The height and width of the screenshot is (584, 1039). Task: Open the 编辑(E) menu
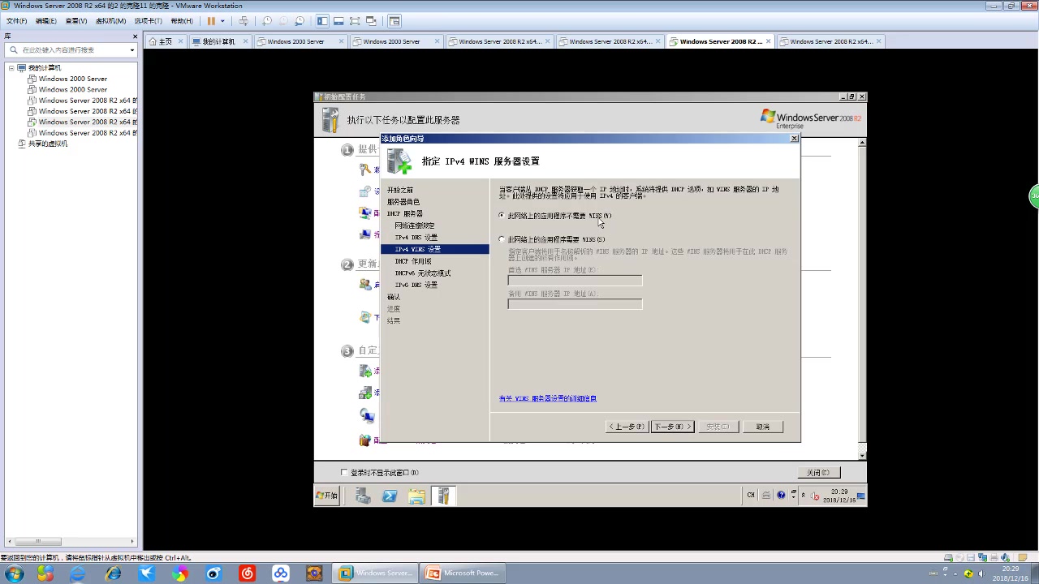click(46, 20)
